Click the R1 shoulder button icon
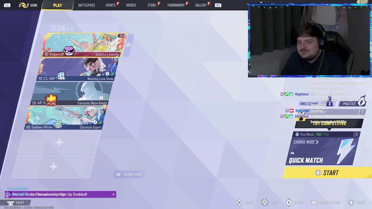Screen dimensions: 372x209 point(218,5)
